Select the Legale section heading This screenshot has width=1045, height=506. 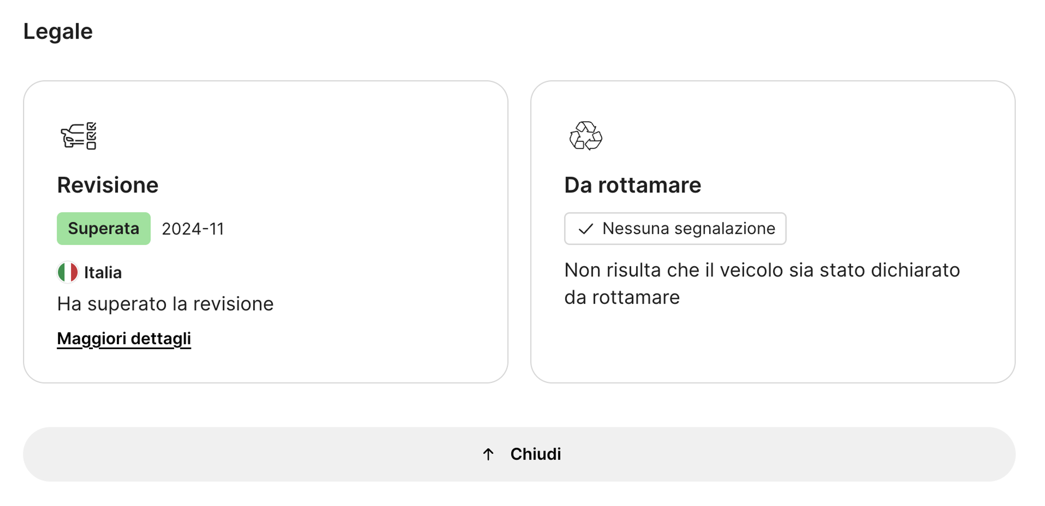tap(58, 31)
